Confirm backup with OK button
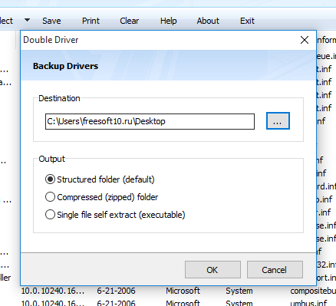 212,270
